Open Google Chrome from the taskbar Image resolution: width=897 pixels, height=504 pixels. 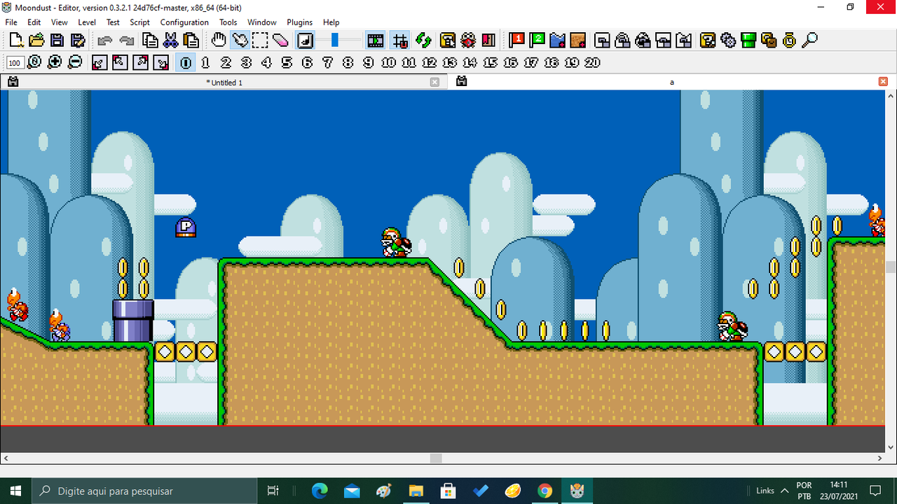(x=545, y=491)
